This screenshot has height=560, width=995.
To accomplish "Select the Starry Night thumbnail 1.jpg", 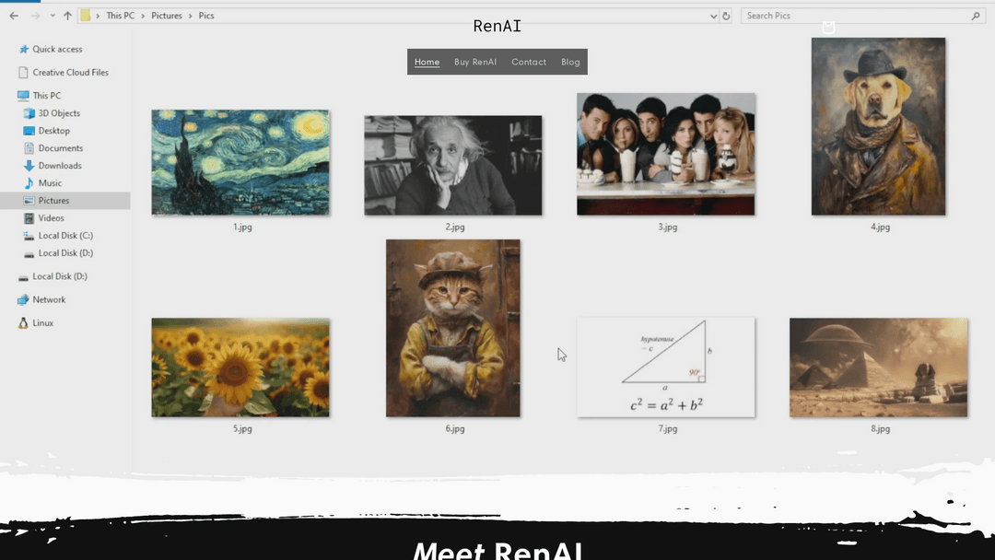I will 240,162.
